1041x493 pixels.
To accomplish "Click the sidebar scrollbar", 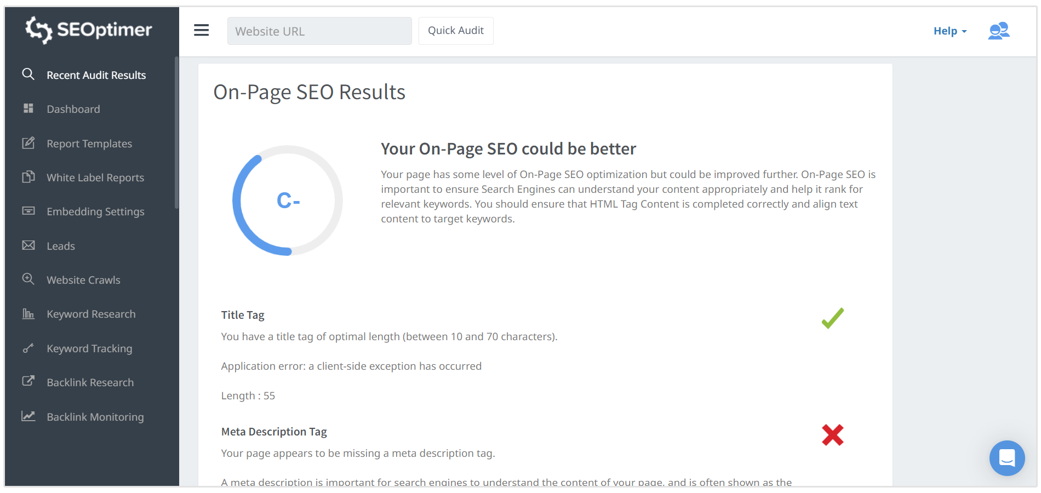I will (x=176, y=133).
